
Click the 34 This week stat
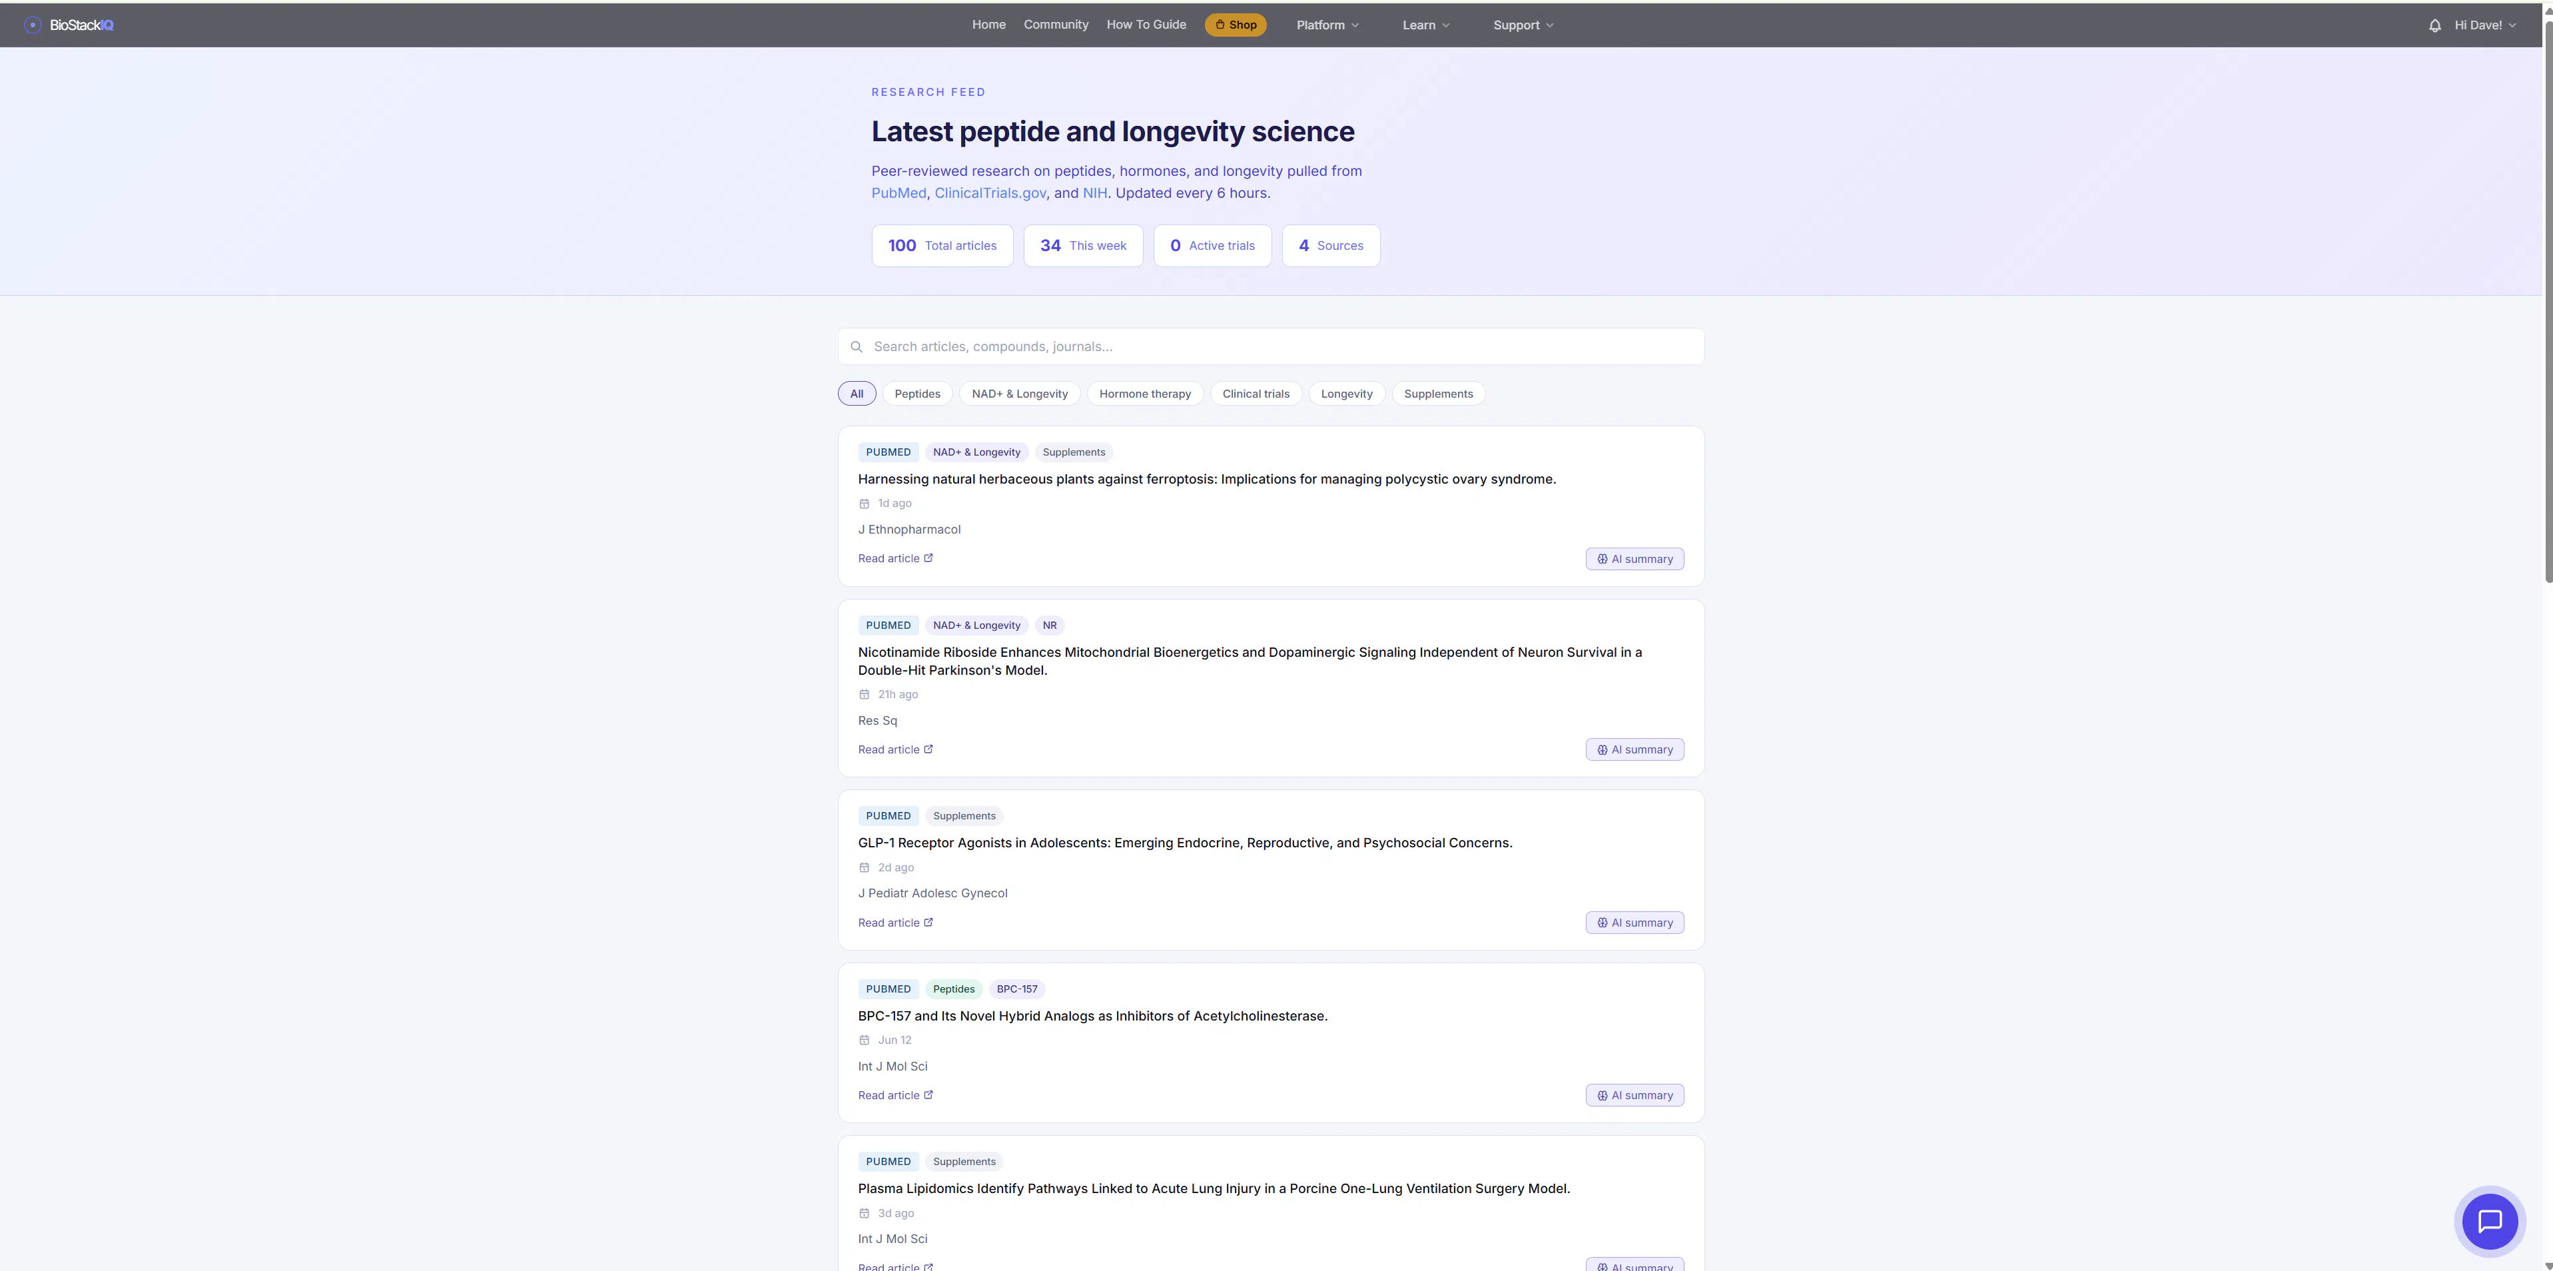[1083, 246]
